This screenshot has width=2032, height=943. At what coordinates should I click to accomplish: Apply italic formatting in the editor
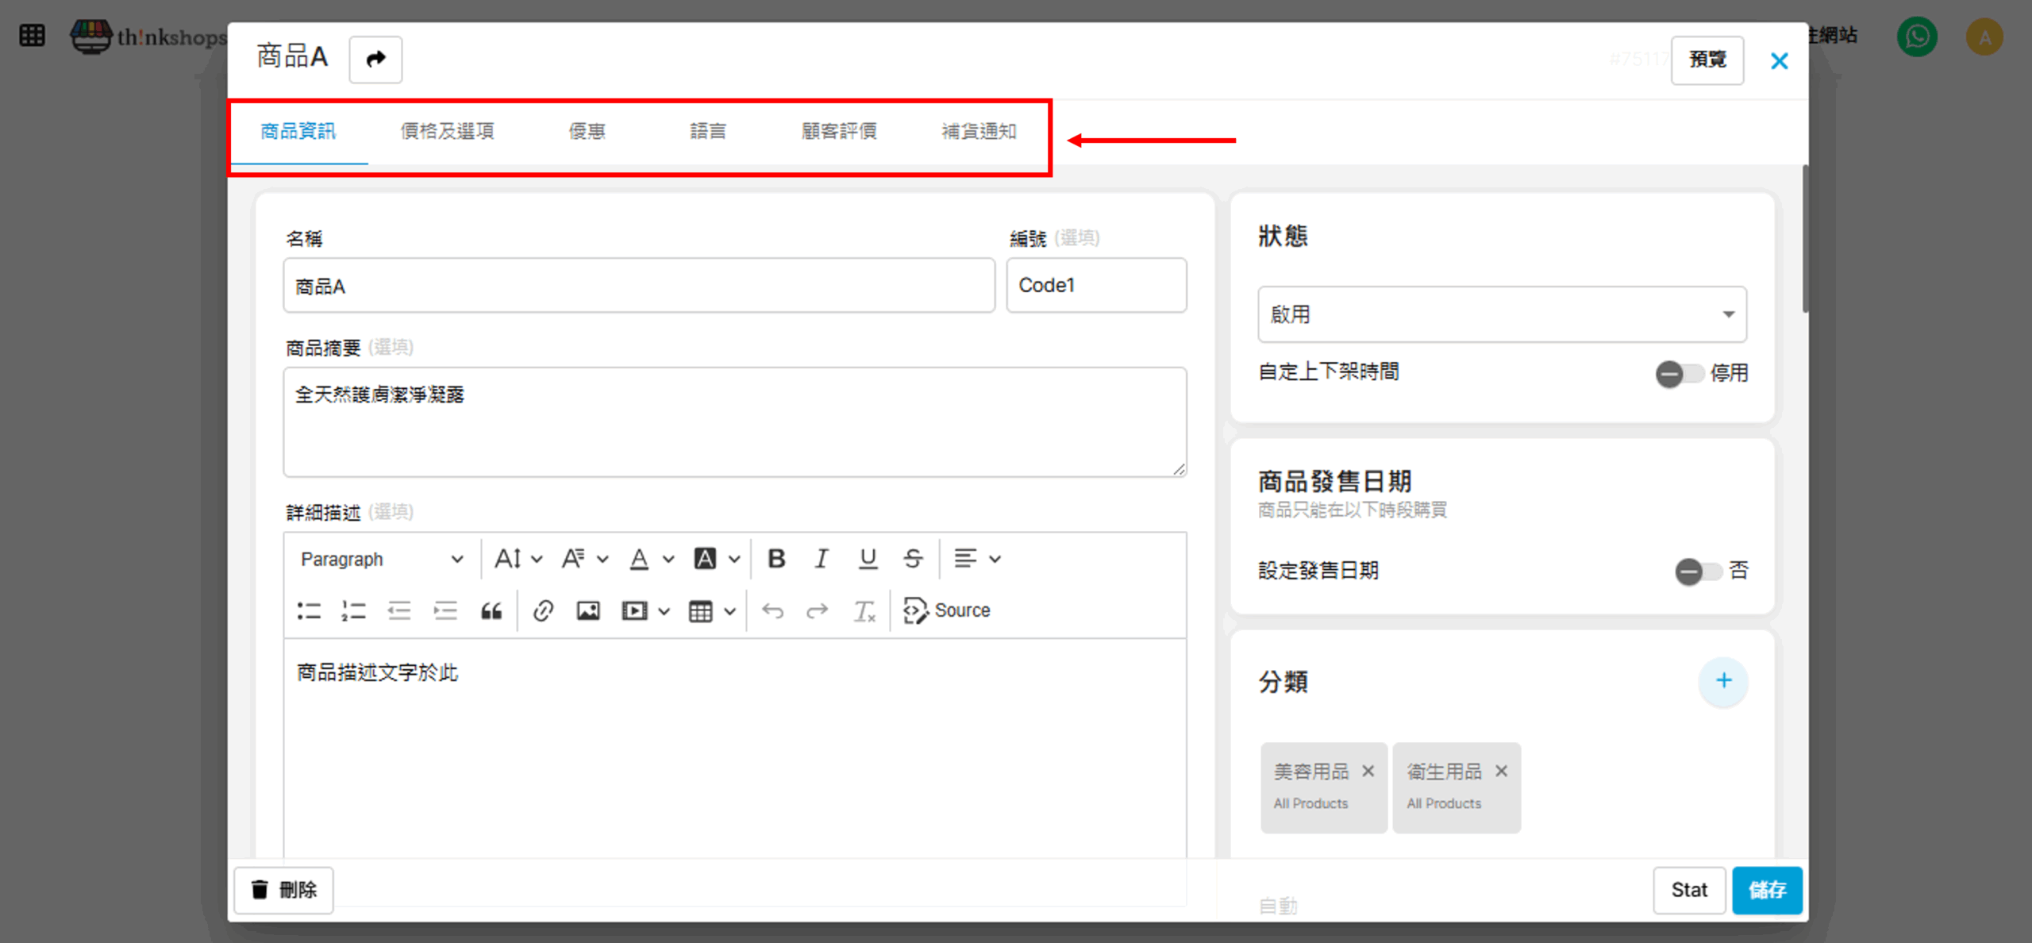[x=822, y=559]
